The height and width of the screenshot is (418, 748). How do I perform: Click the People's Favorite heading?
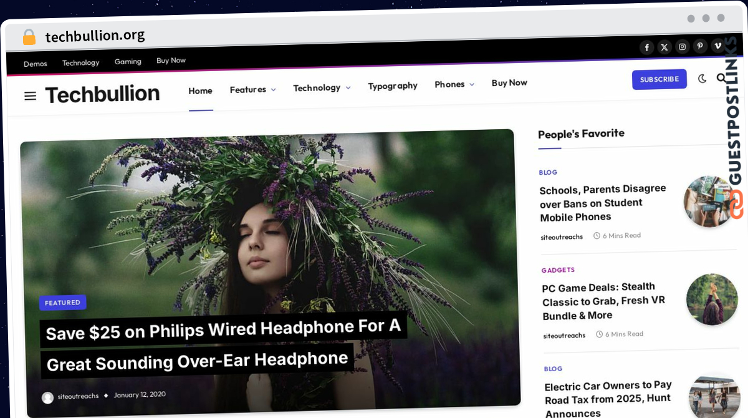581,134
